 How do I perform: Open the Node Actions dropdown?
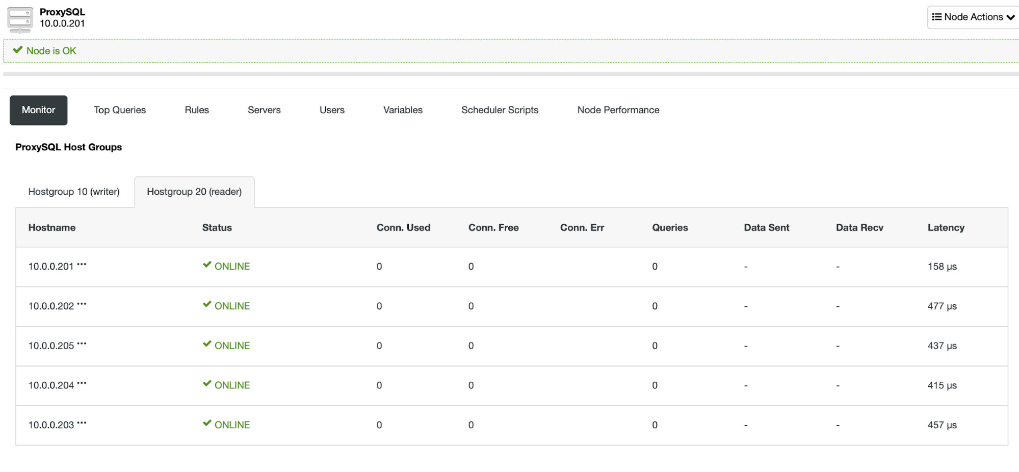click(x=973, y=17)
